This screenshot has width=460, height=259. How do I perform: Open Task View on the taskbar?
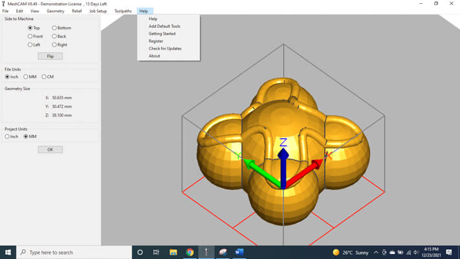(157, 252)
